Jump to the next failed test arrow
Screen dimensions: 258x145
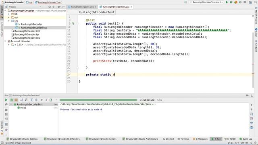pyautogui.click(x=46, y=100)
